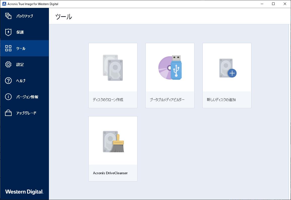Click the Western Digital logo

coord(24,192)
